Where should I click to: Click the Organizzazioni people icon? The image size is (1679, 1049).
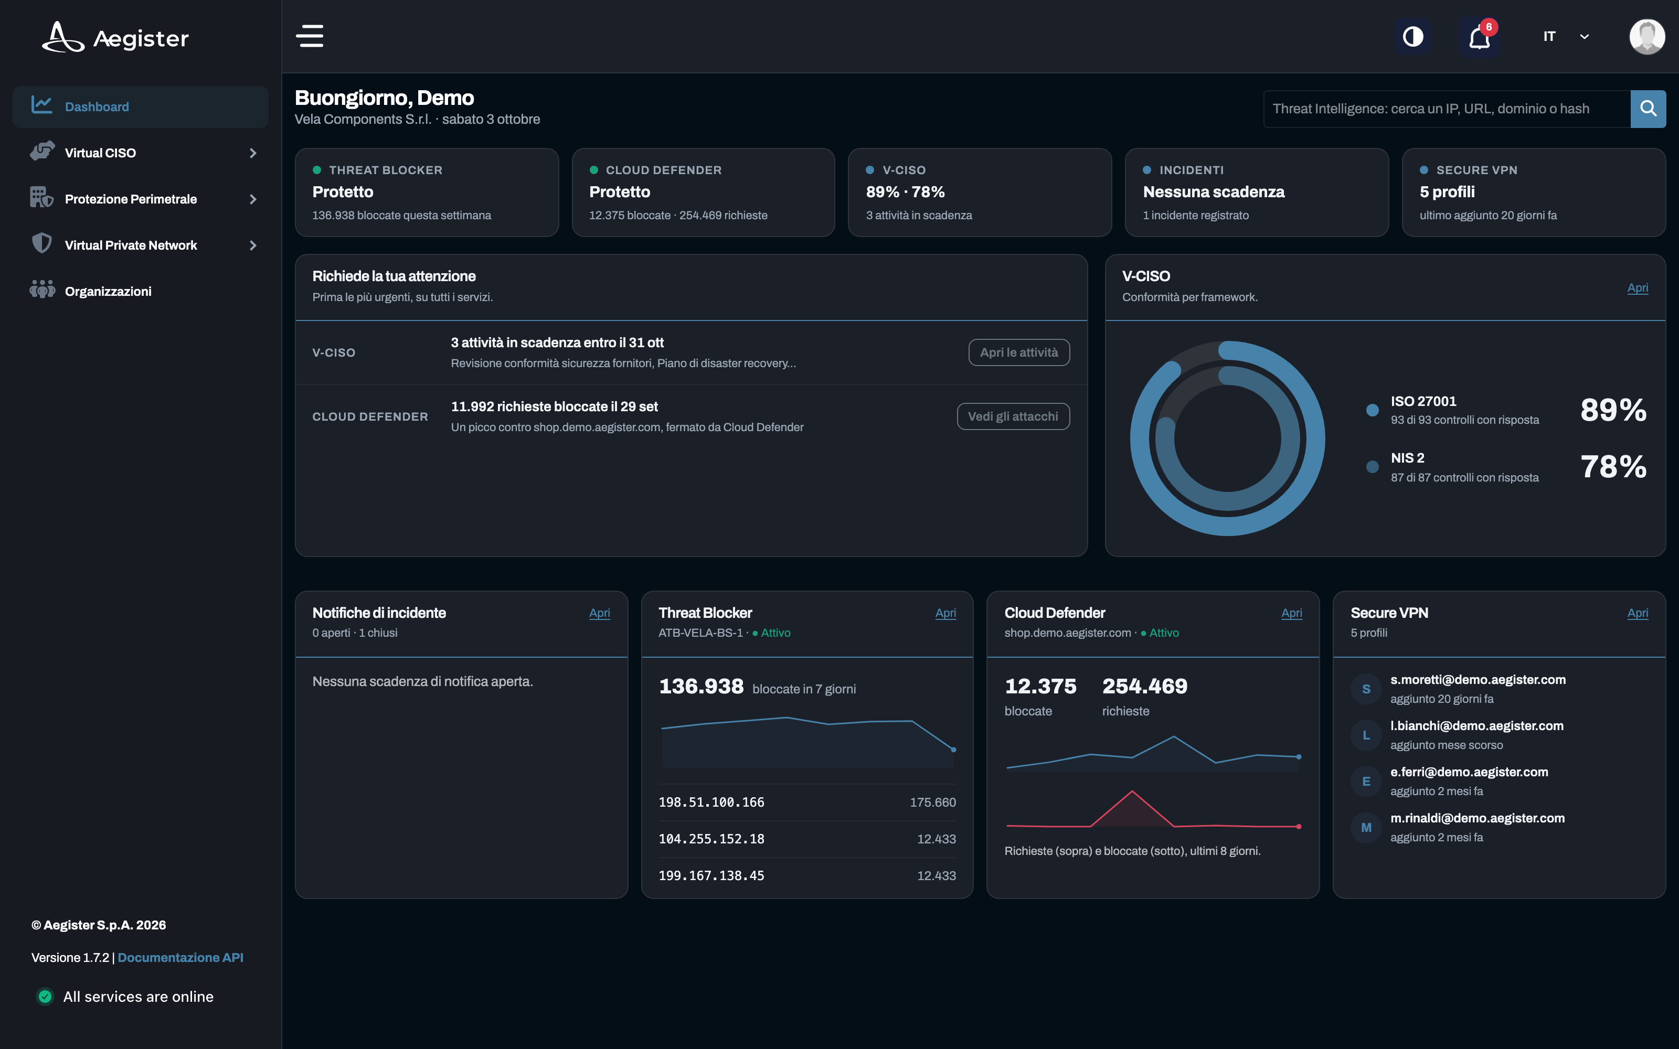(42, 290)
